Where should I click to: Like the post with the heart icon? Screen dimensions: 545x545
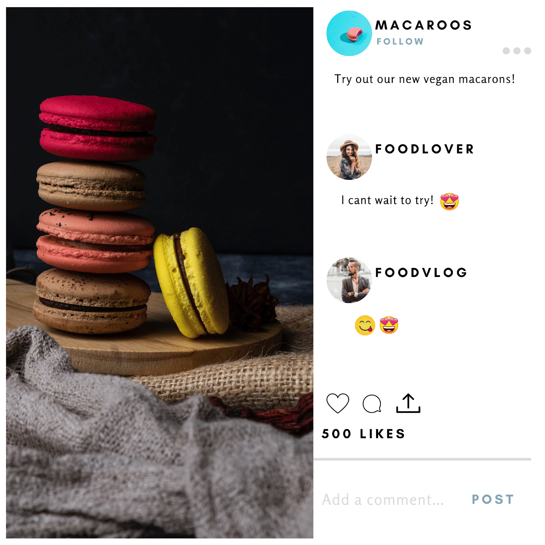coord(338,403)
